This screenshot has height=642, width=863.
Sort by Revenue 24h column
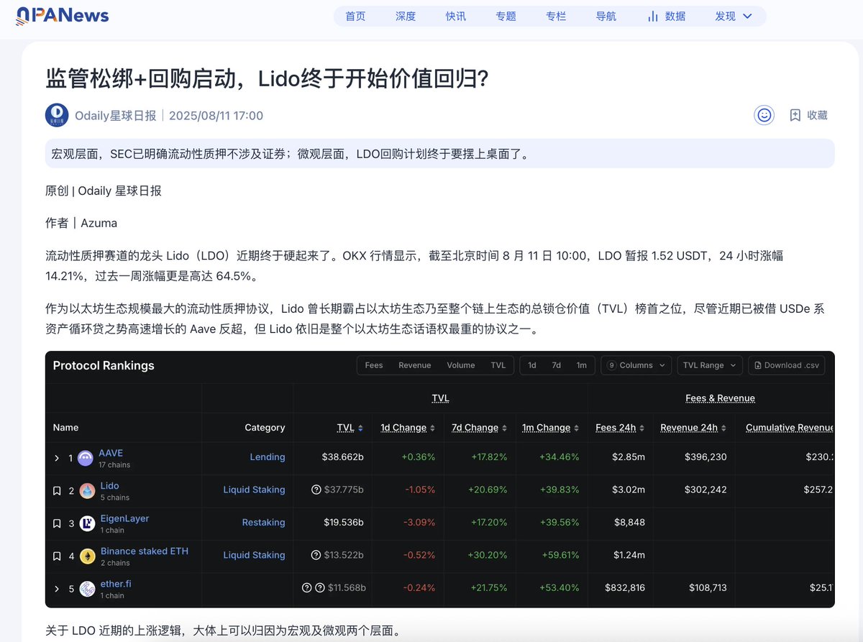723,428
